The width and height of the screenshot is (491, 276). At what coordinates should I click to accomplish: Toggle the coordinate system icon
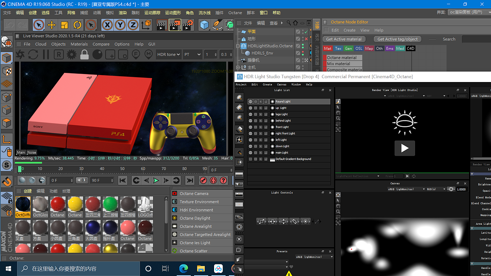[146, 25]
